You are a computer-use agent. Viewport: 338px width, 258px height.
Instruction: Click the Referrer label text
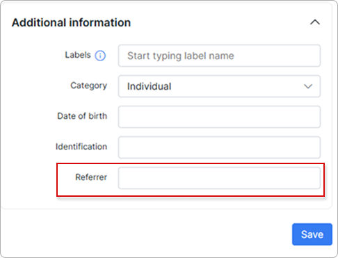click(x=91, y=177)
